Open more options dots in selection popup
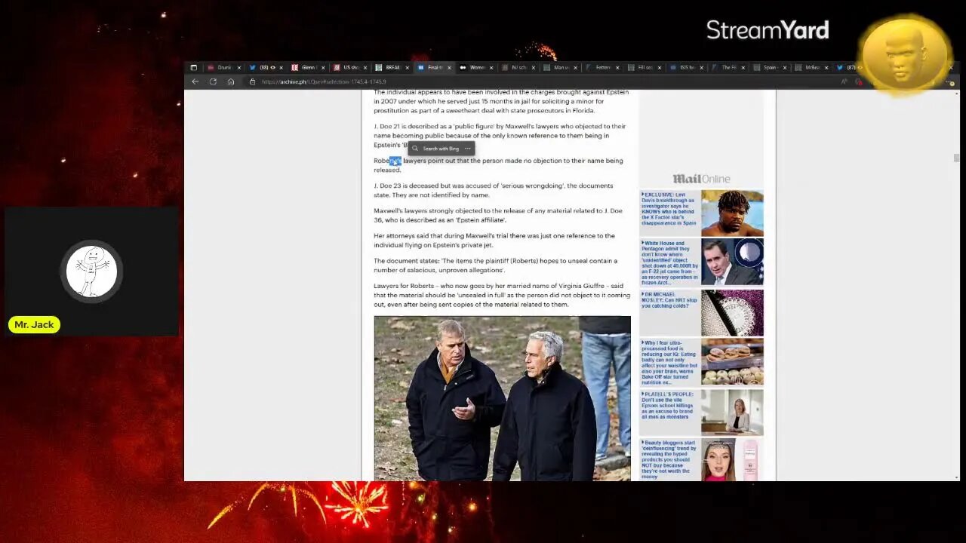The image size is (966, 543). pos(467,149)
